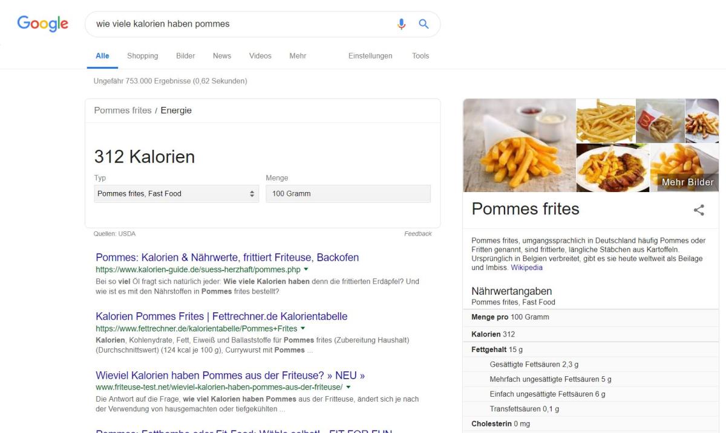This screenshot has width=726, height=433.
Task: Start voice search with microphone icon
Action: [402, 24]
